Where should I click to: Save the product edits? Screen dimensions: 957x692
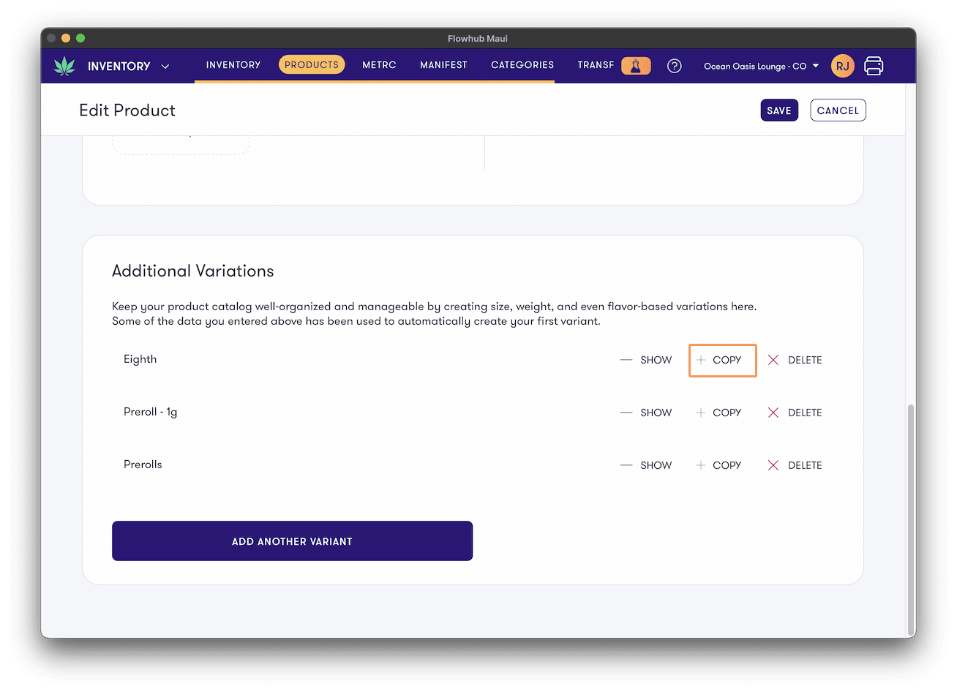779,110
